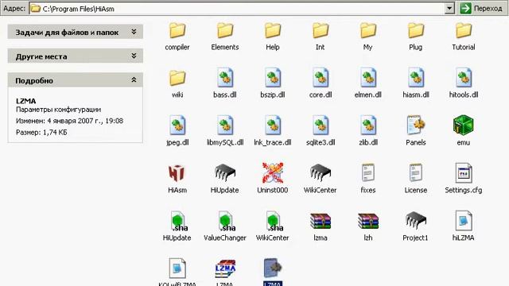
Task: Open the Tutorial folder
Action: [463, 37]
